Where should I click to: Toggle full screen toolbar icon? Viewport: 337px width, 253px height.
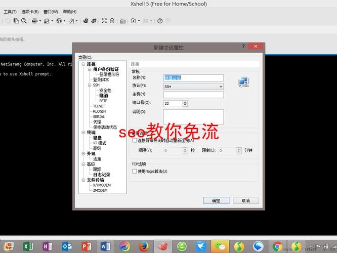tap(104, 21)
